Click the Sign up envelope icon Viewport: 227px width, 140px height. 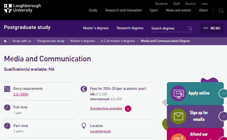[178, 116]
